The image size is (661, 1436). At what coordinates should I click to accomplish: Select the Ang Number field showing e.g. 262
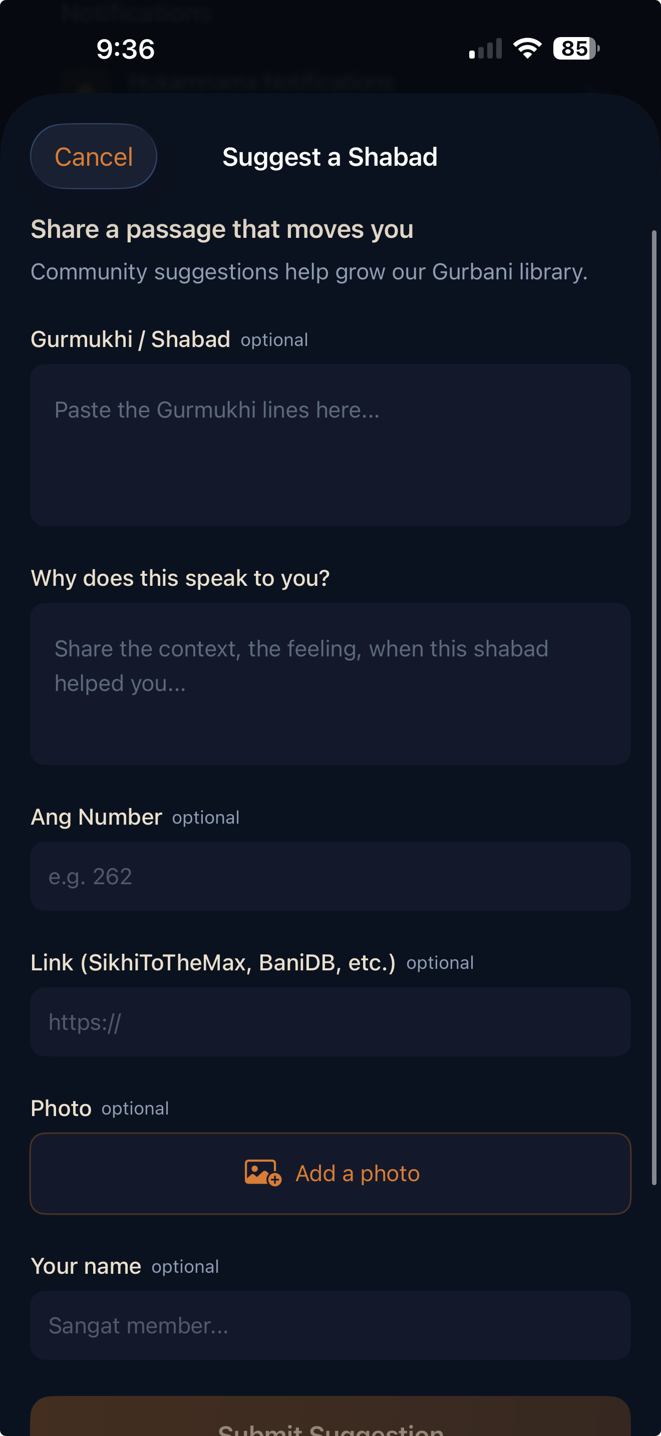(x=330, y=876)
